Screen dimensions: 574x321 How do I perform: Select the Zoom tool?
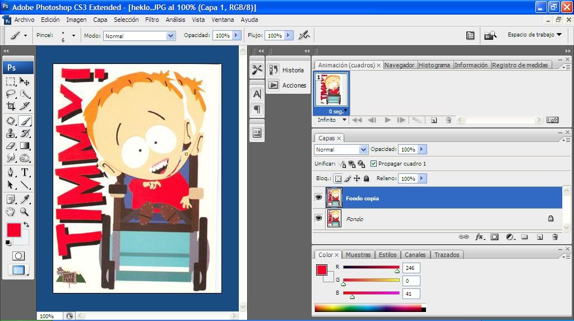tap(25, 212)
